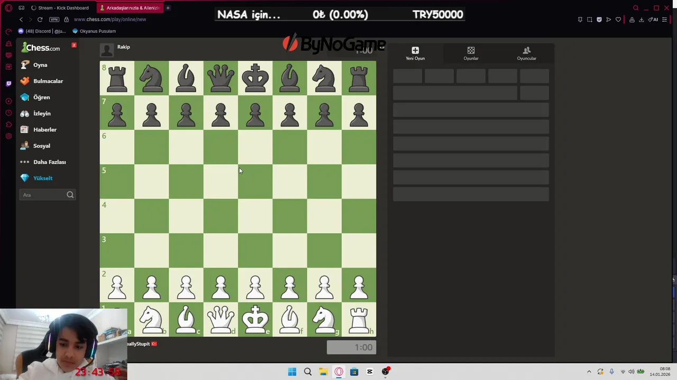This screenshot has width=677, height=380.
Task: Click the Rakip opponent avatar
Action: tap(106, 50)
